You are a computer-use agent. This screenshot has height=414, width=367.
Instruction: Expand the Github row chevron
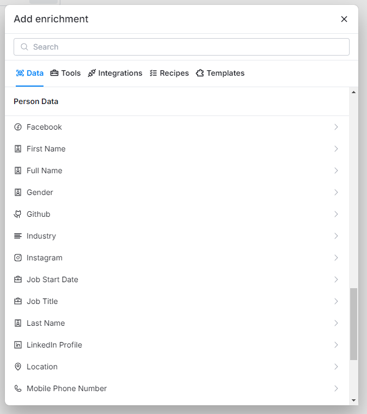336,214
